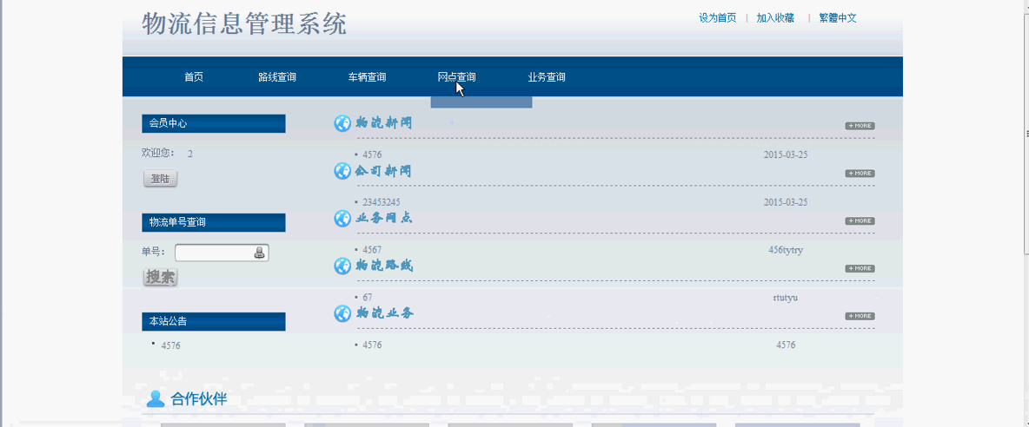The width and height of the screenshot is (1029, 427).
Task: Click the 合作伙伴 section heading
Action: tap(199, 399)
